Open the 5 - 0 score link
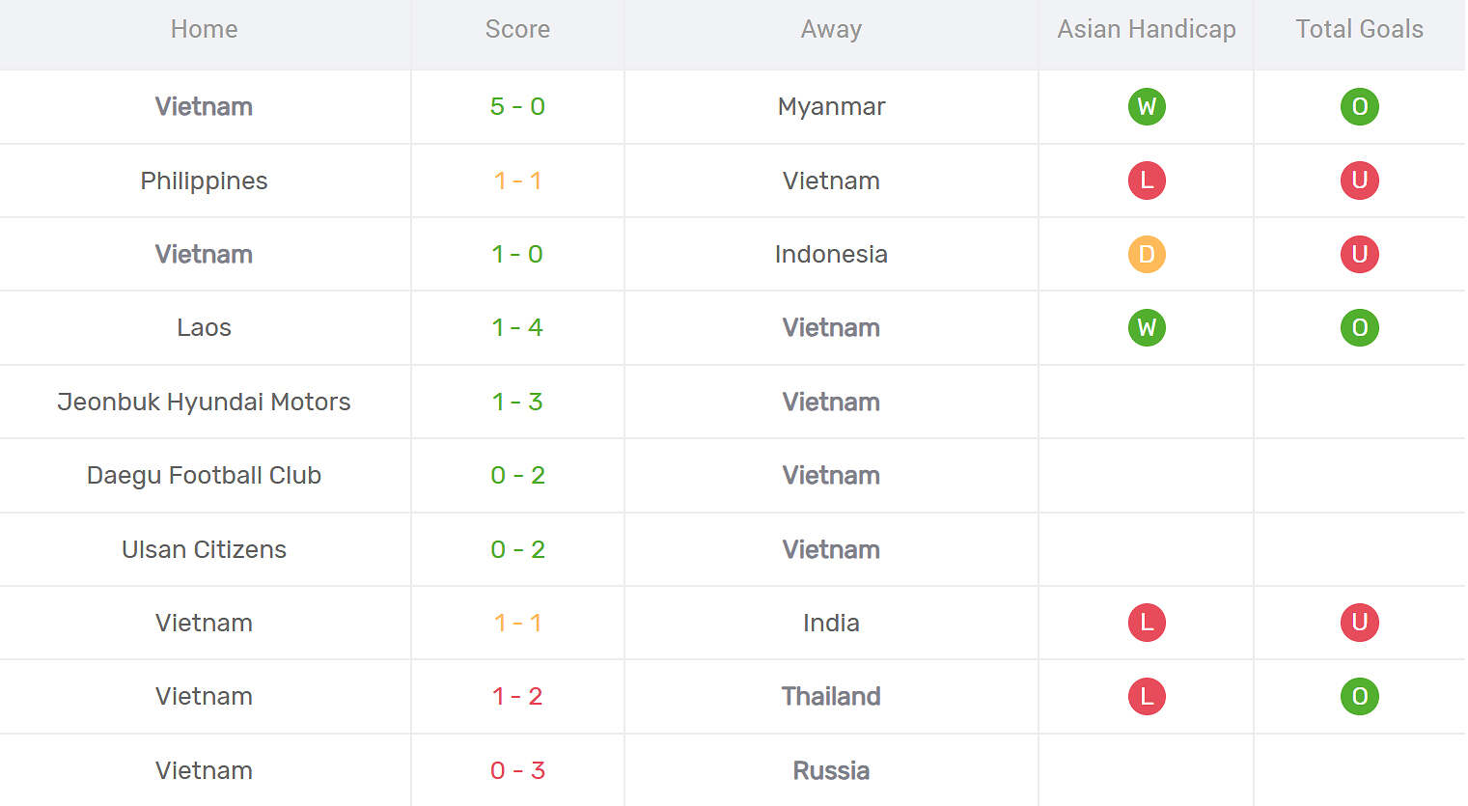The image size is (1468, 806). 517,106
